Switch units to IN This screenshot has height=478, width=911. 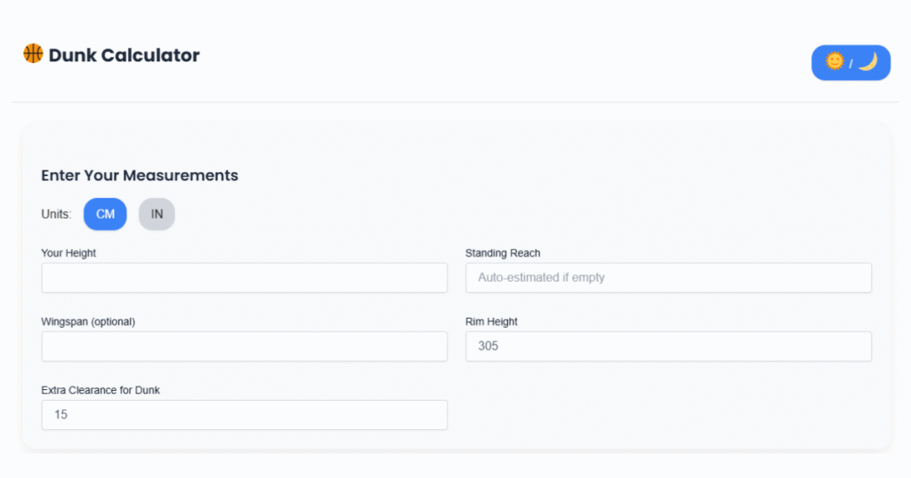[157, 214]
